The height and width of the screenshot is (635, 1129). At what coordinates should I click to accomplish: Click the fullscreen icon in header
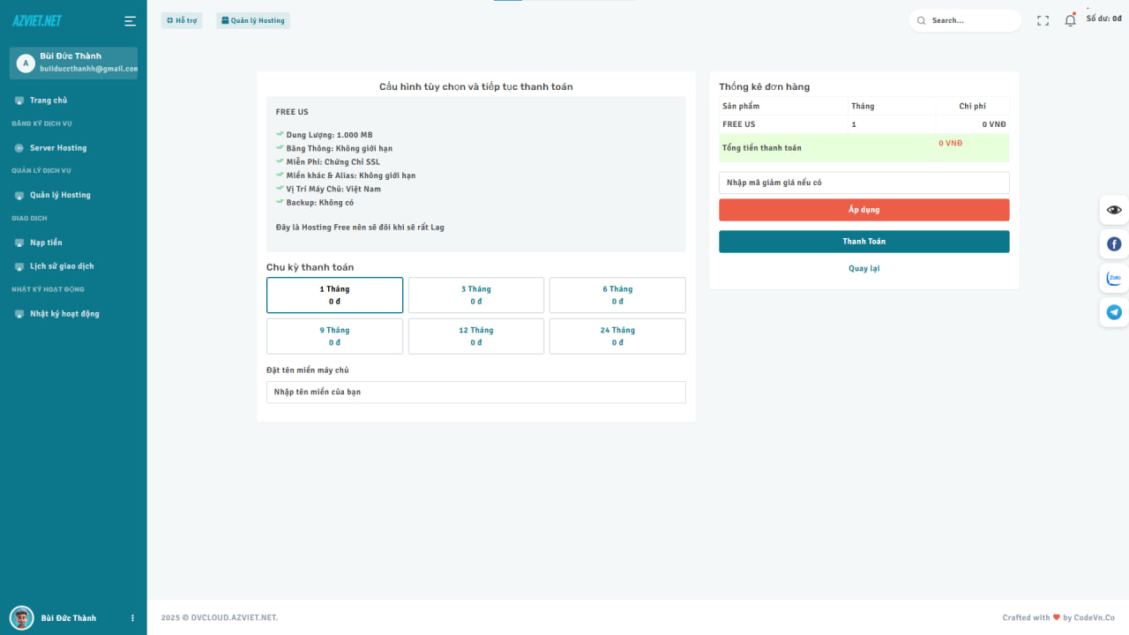1043,20
